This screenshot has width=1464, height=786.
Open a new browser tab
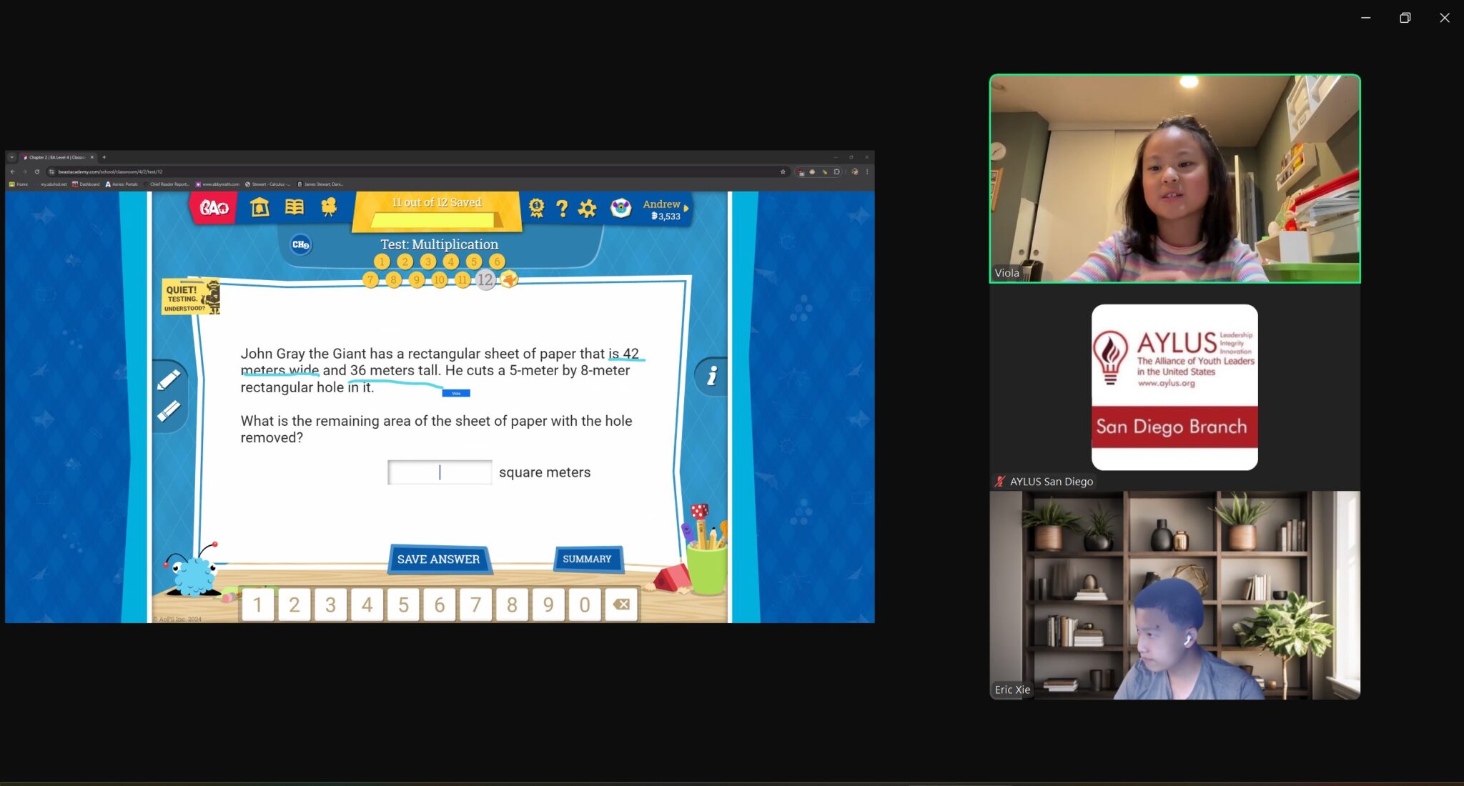coord(104,157)
